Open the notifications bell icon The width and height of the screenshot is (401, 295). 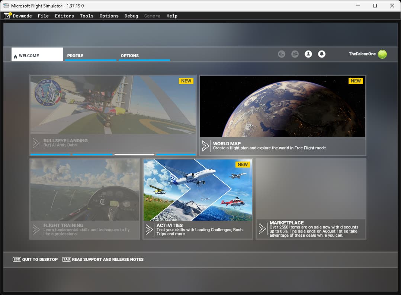click(321, 54)
